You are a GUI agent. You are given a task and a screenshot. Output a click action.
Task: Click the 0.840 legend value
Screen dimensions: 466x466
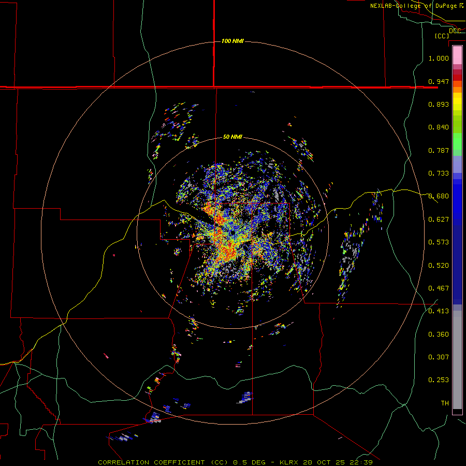pos(439,127)
